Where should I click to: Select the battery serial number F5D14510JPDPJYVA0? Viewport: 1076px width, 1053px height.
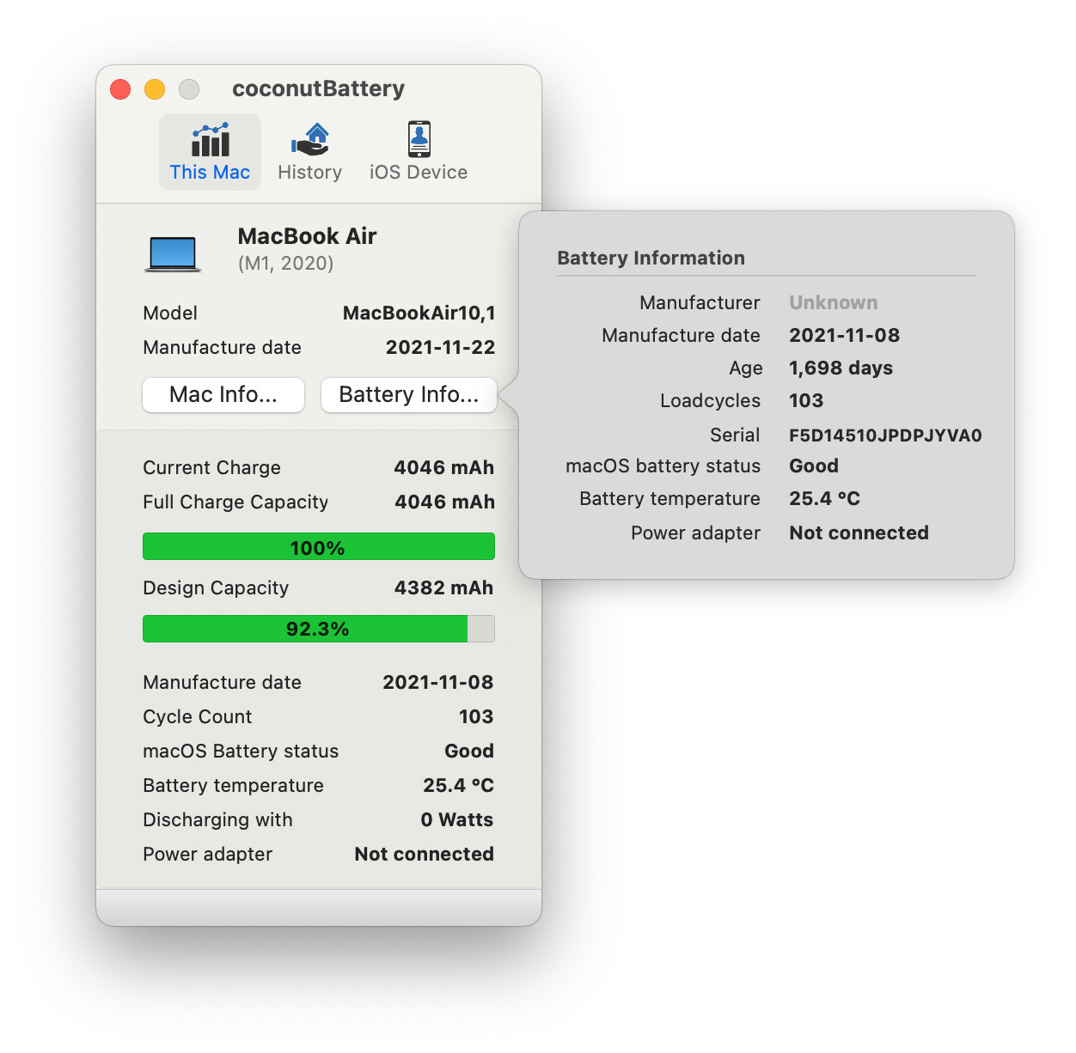point(885,435)
